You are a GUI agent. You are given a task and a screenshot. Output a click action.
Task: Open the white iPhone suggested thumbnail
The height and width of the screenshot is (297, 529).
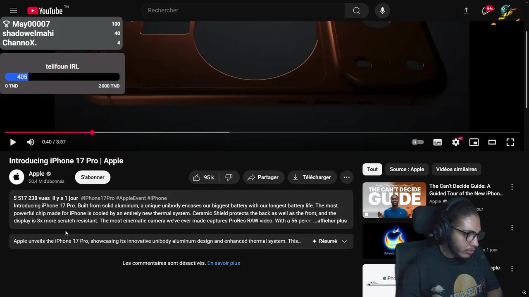point(379,280)
